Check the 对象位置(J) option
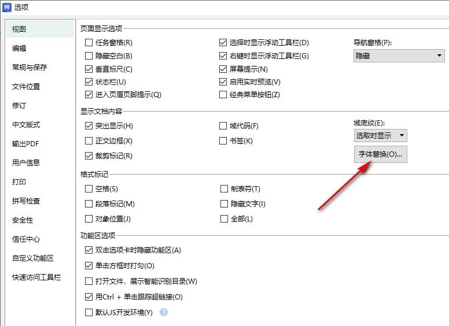Screen dimensions: 449x326 [x=89, y=218]
